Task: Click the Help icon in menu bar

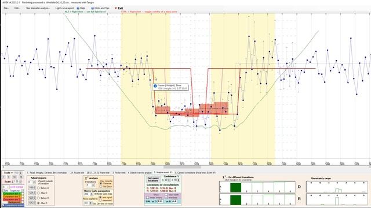Action: (78, 8)
